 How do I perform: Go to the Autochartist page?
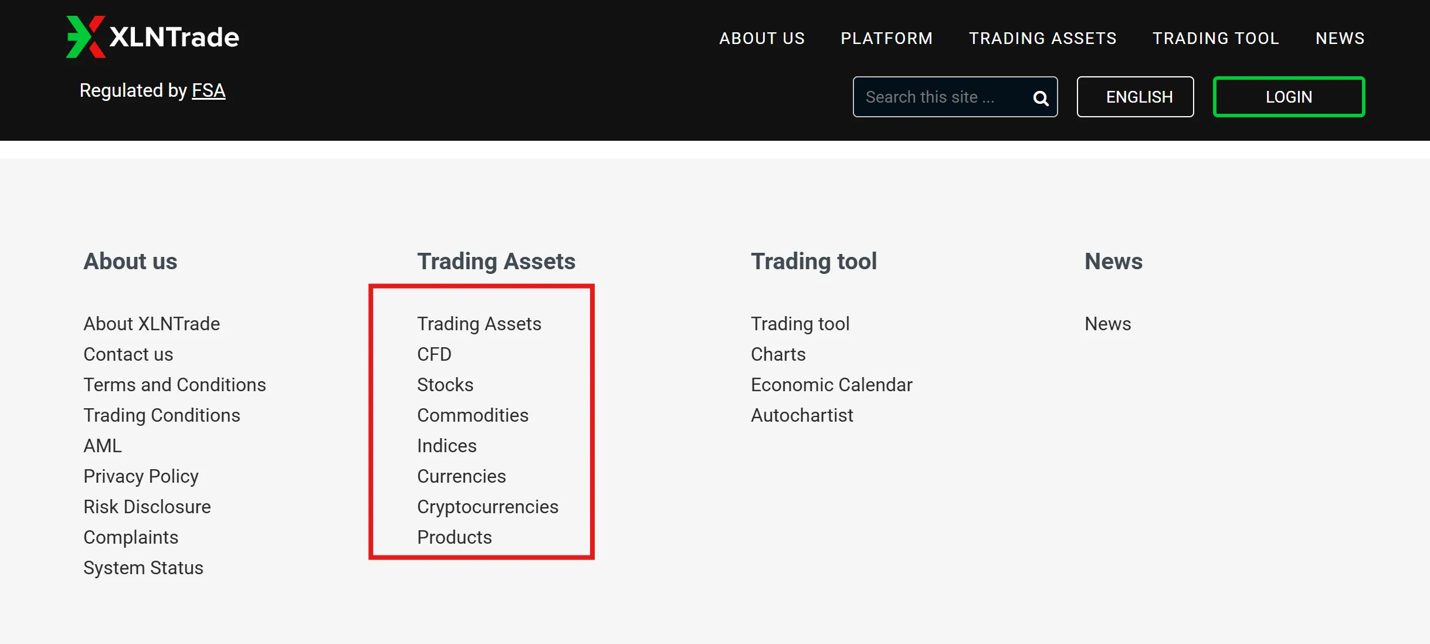coord(802,415)
